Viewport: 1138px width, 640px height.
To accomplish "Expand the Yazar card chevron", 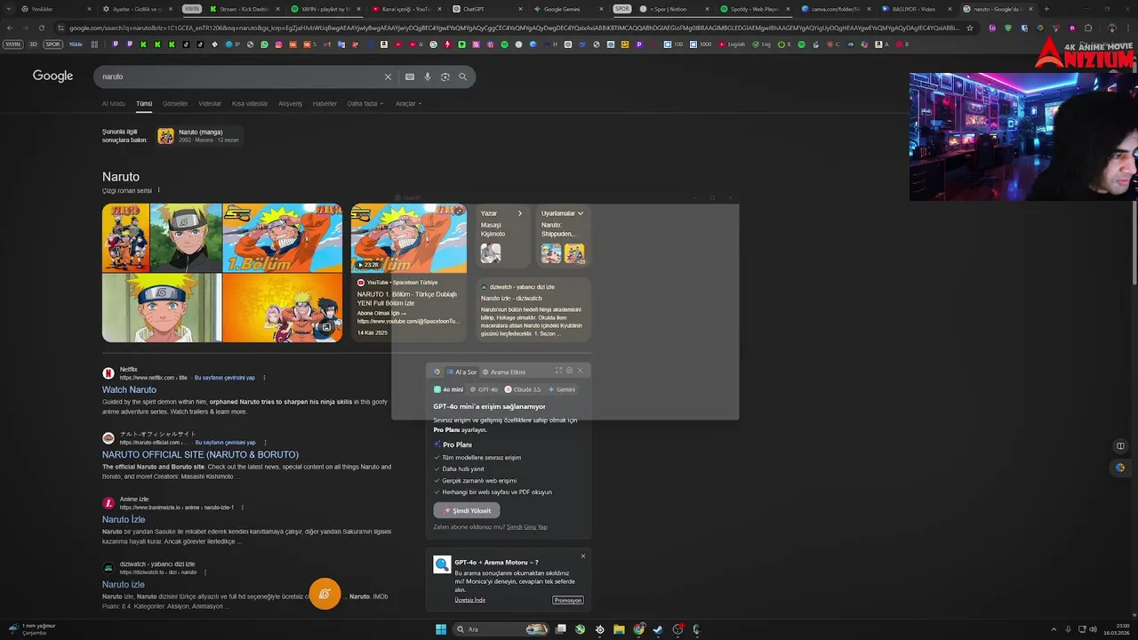I will (520, 213).
